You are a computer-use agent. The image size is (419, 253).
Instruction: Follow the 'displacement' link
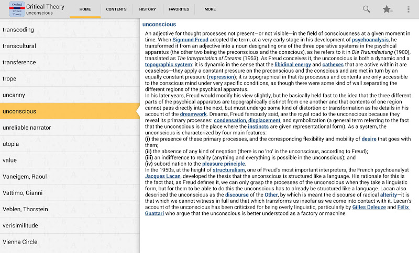[264, 121]
